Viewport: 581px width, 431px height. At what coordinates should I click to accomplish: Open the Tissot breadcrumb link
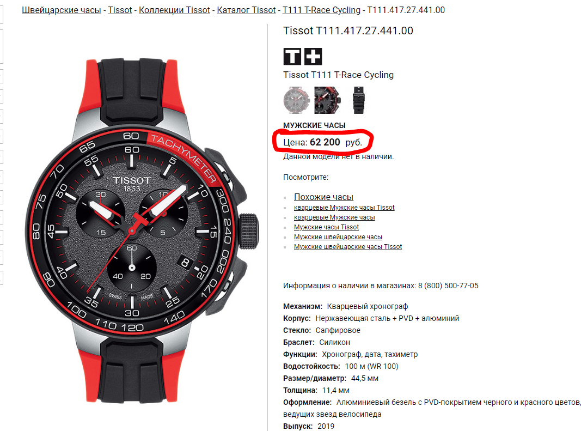coord(120,10)
